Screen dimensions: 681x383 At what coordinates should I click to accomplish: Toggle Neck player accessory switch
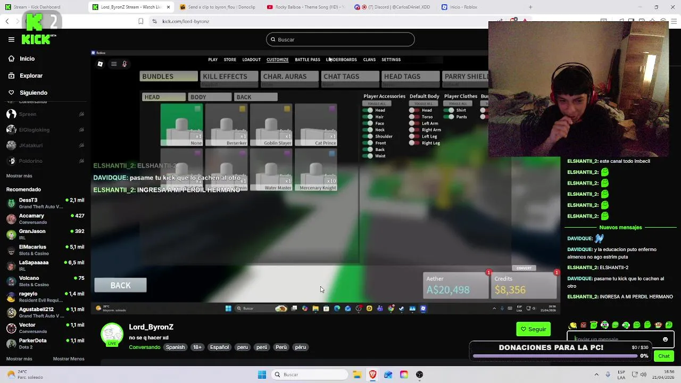[x=368, y=130]
